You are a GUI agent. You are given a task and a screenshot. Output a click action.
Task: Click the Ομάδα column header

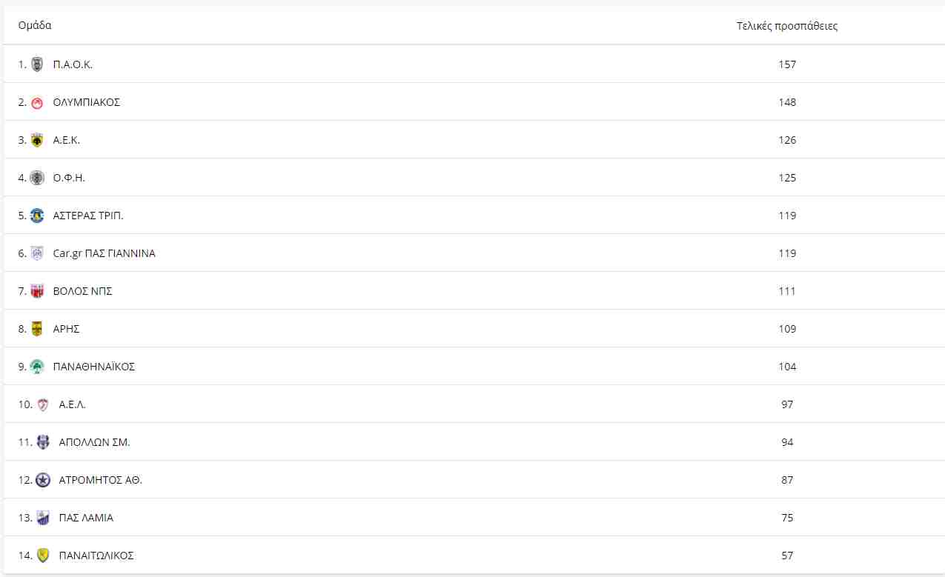pos(35,25)
